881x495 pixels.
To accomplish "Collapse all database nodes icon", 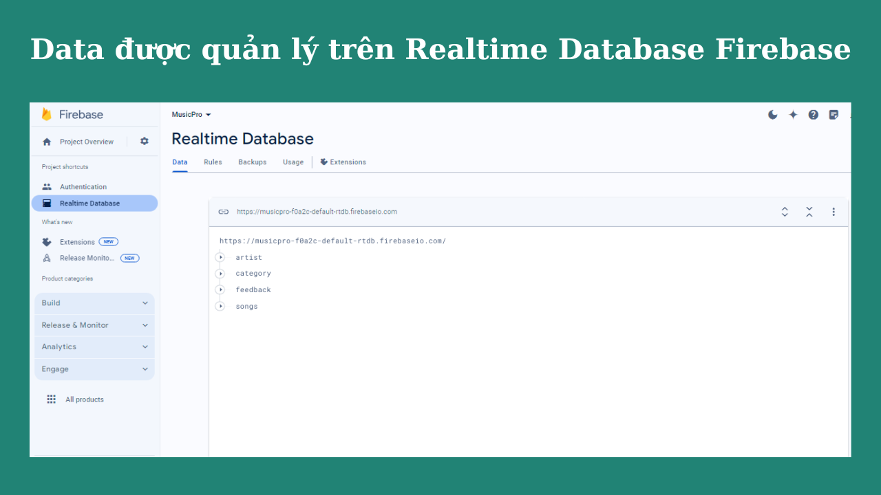I will (809, 212).
